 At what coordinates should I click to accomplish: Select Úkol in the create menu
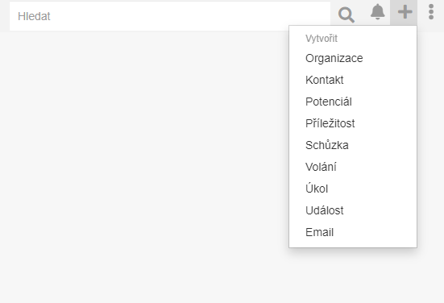click(x=353, y=189)
